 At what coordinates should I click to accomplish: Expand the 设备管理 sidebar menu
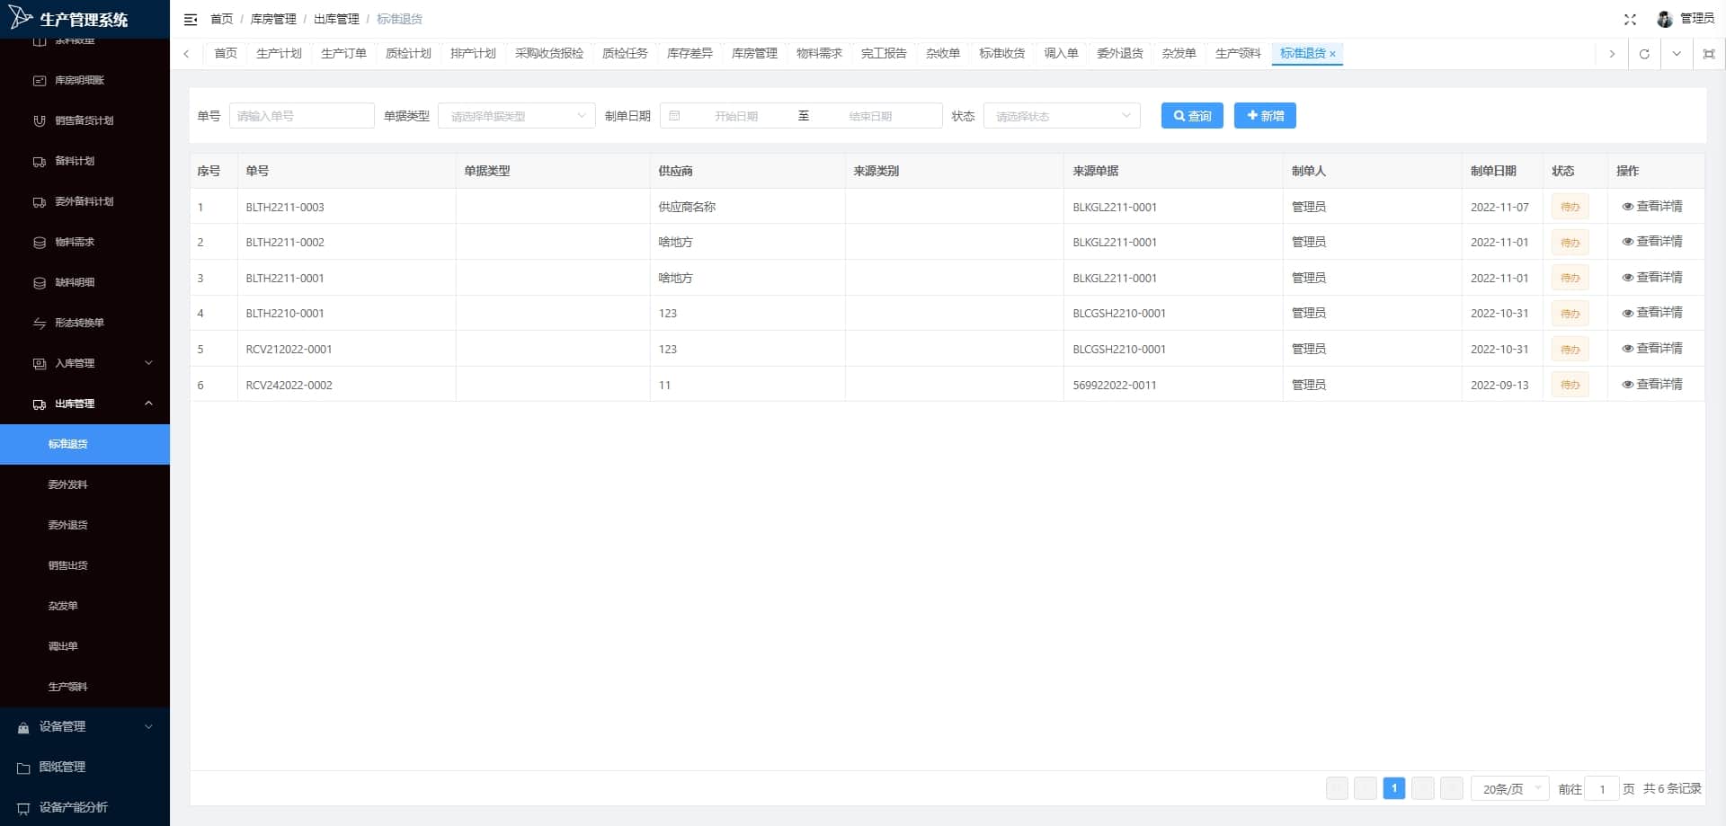pyautogui.click(x=85, y=727)
